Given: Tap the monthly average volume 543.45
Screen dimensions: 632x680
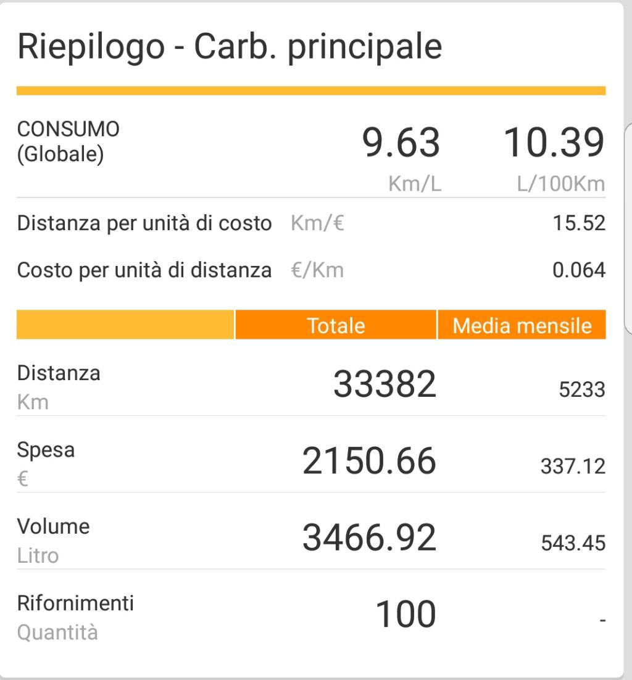Looking at the screenshot, I should (x=573, y=543).
